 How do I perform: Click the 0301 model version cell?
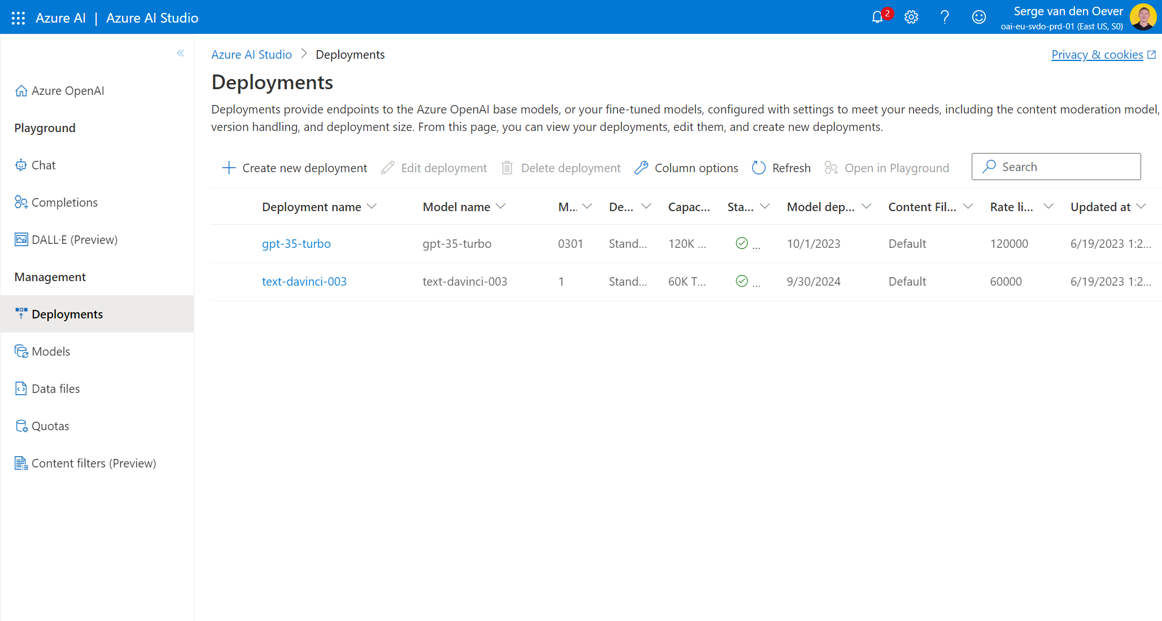(x=570, y=243)
